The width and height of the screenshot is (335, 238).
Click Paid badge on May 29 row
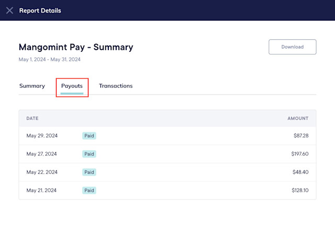[x=89, y=136]
